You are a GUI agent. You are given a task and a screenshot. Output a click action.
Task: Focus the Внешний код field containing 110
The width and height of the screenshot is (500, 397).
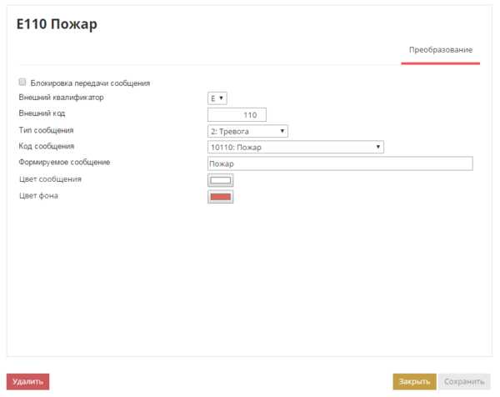(237, 115)
